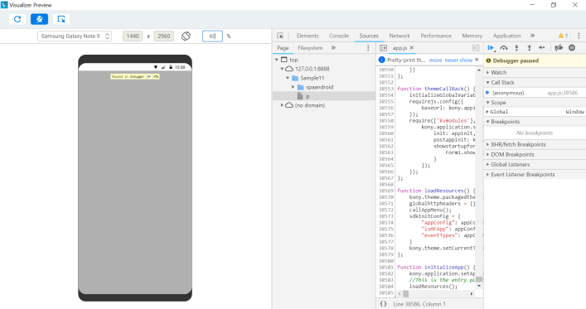Resume script execution

[491, 48]
